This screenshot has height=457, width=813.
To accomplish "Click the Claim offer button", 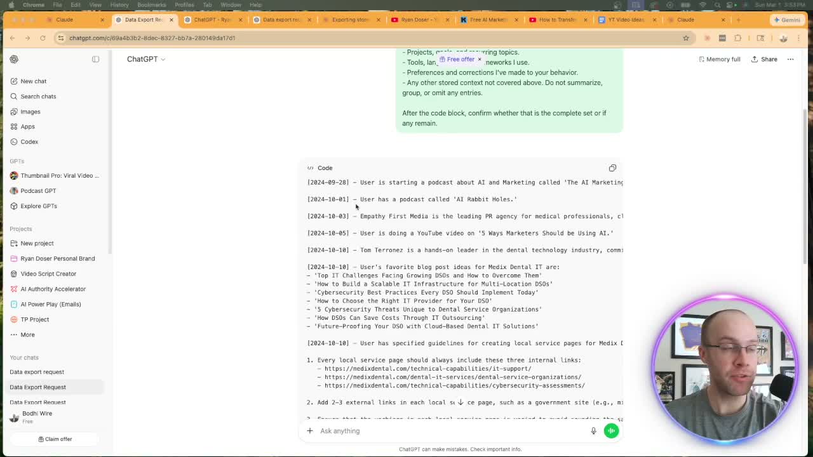I will click(55, 439).
